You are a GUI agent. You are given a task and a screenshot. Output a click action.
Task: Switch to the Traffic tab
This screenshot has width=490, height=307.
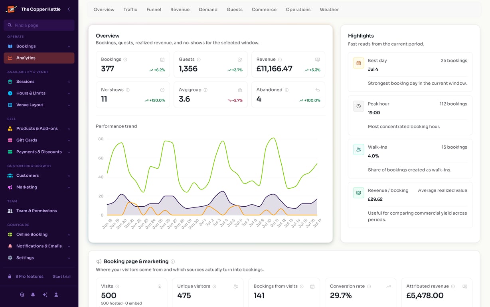(130, 10)
